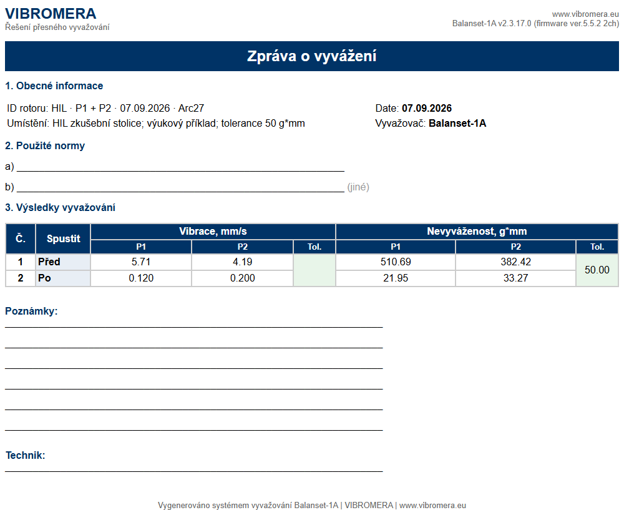This screenshot has width=624, height=510.
Task: Select the 'Umístění' line with tolerance
Action: click(156, 124)
